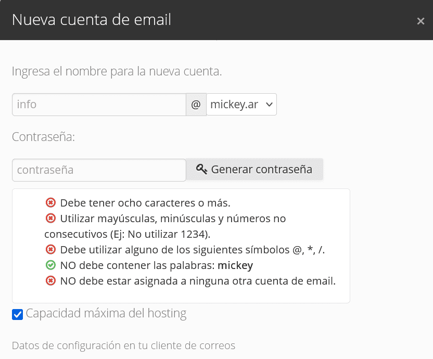The width and height of the screenshot is (433, 359).
Task: Click the chevron arrow of domain selector
Action: [269, 105]
